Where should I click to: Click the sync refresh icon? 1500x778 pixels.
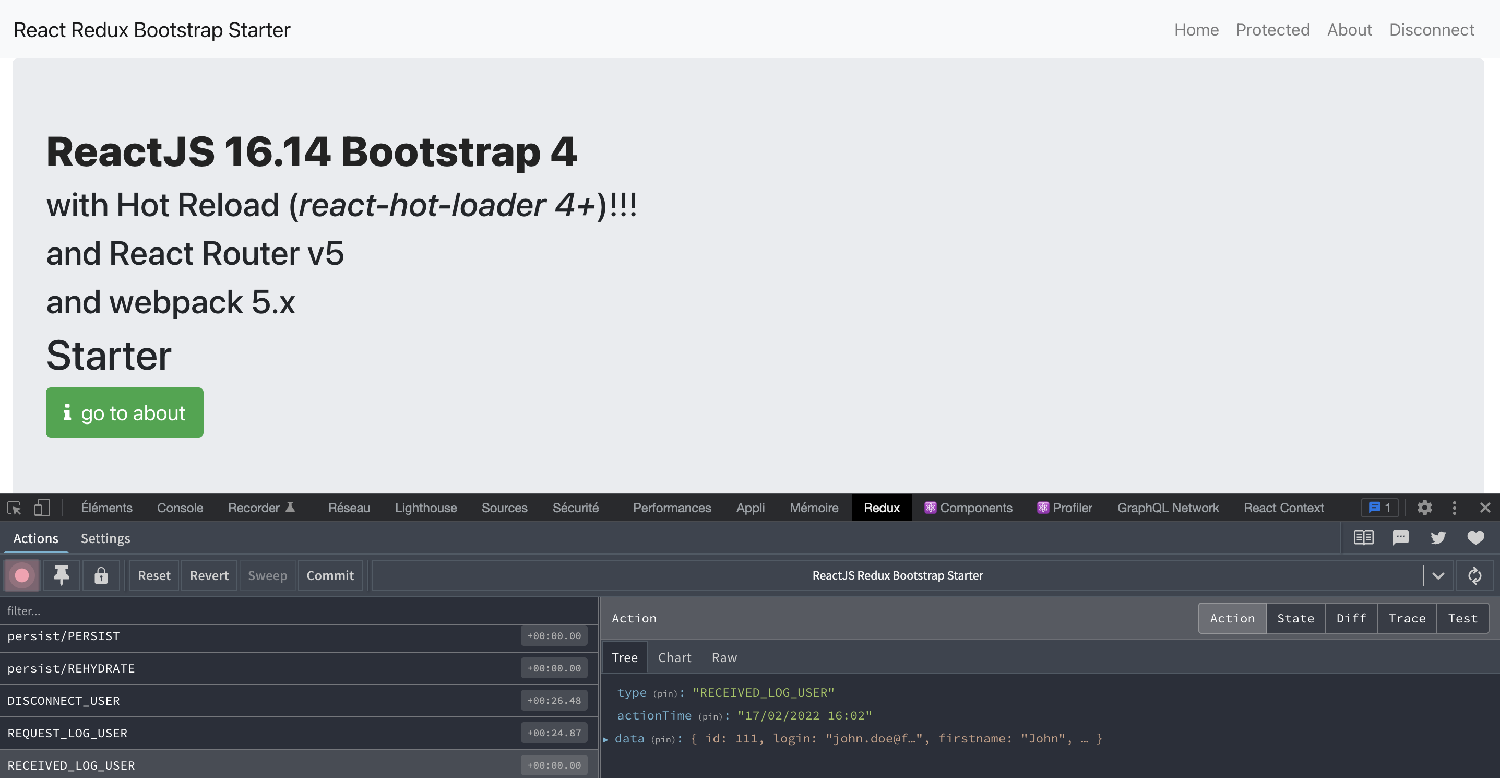[x=1474, y=575]
